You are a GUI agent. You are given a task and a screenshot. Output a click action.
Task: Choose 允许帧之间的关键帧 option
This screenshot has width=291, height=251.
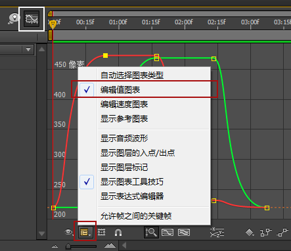[145, 216]
